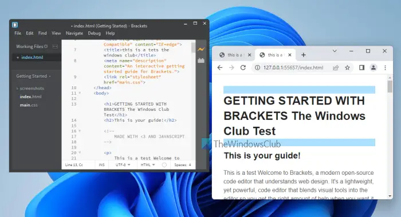Screen dimensions: 401x217
Task: Click the split view icon in Working Files
Action: 55,46
